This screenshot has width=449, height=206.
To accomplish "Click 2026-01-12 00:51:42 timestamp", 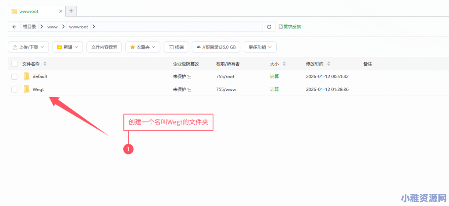I will (x=327, y=77).
